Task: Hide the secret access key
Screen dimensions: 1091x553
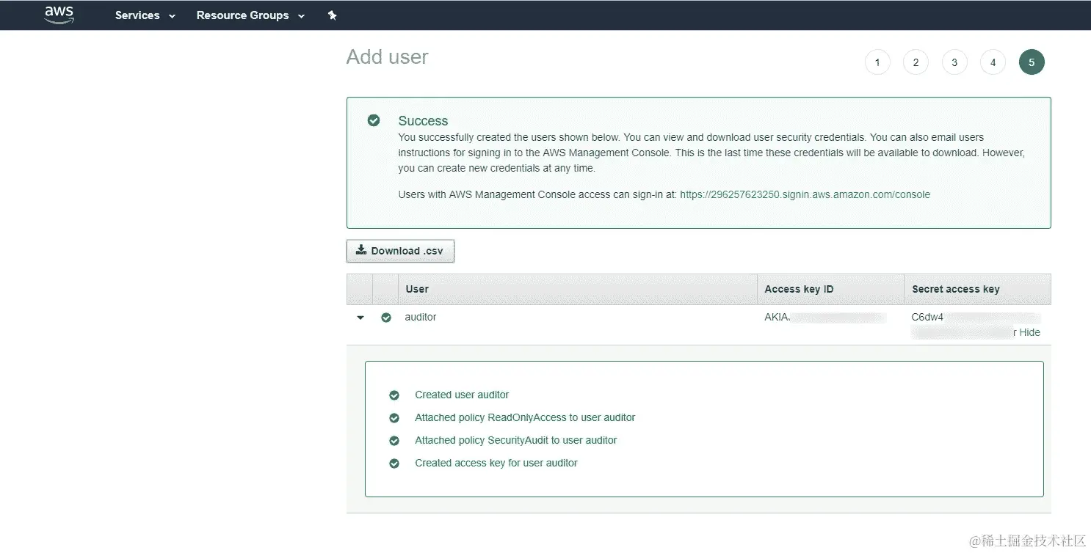Action: 1029,332
